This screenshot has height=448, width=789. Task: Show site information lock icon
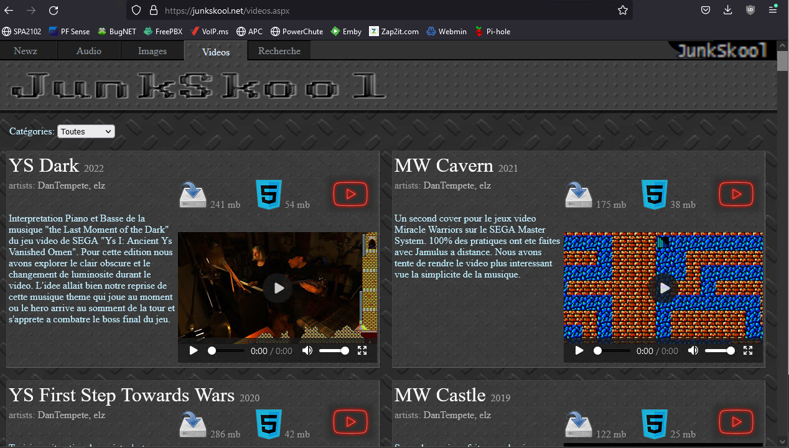[153, 10]
